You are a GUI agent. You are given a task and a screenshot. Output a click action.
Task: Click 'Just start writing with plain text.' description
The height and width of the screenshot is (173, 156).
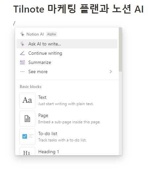tap(66, 104)
